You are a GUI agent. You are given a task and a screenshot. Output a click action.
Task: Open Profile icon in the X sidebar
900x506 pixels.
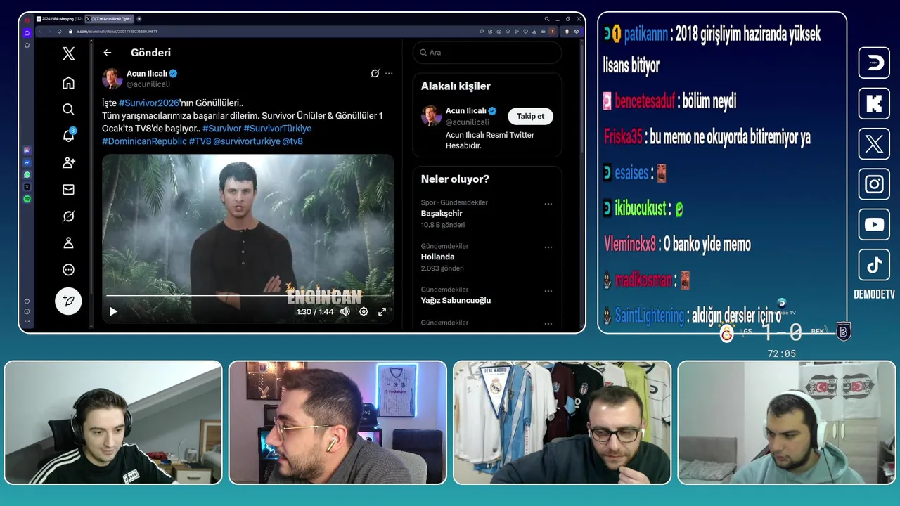68,243
